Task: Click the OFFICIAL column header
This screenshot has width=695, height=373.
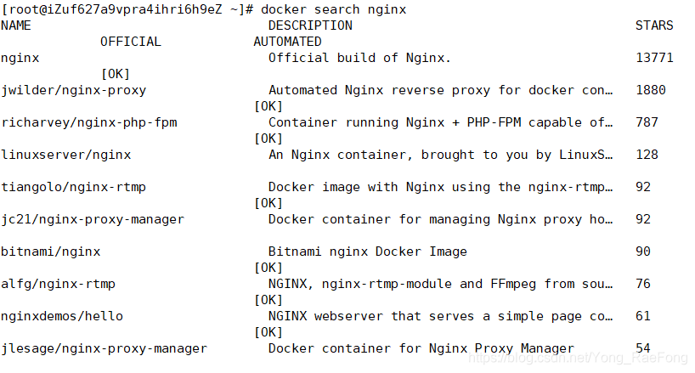Action: click(131, 42)
